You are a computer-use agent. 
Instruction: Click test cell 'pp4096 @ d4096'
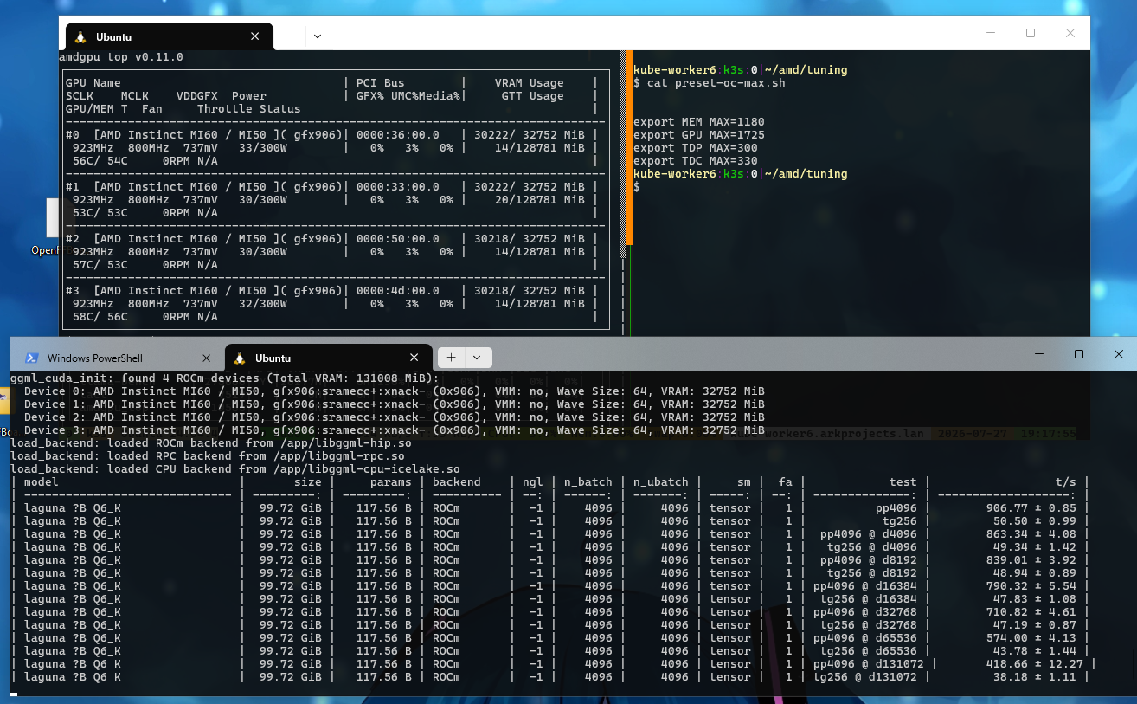(x=868, y=534)
